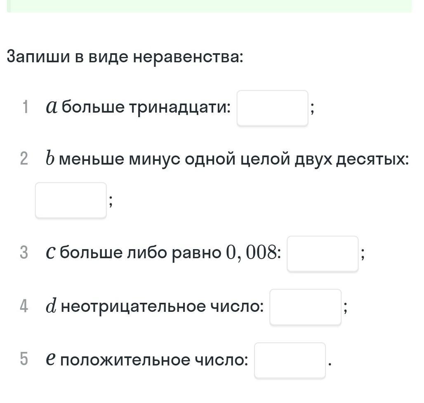Click the item number 1 label

click(26, 108)
